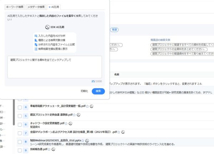Viewport: 214px width, 154px height.
Task: Click the AI孔明 icon beside 車載用電動アクチュエータ file
Action: 92,106
